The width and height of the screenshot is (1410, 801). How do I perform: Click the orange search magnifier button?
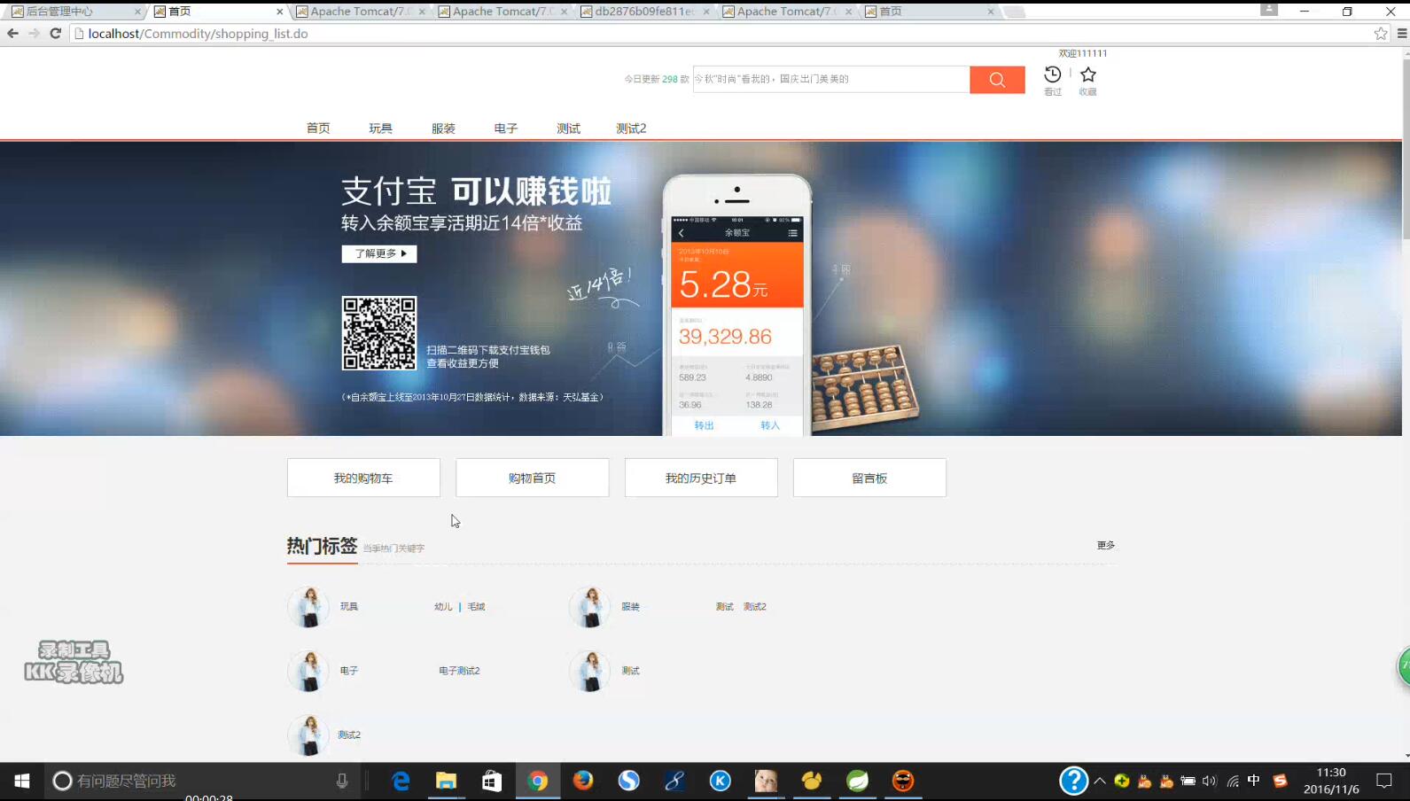click(x=997, y=80)
